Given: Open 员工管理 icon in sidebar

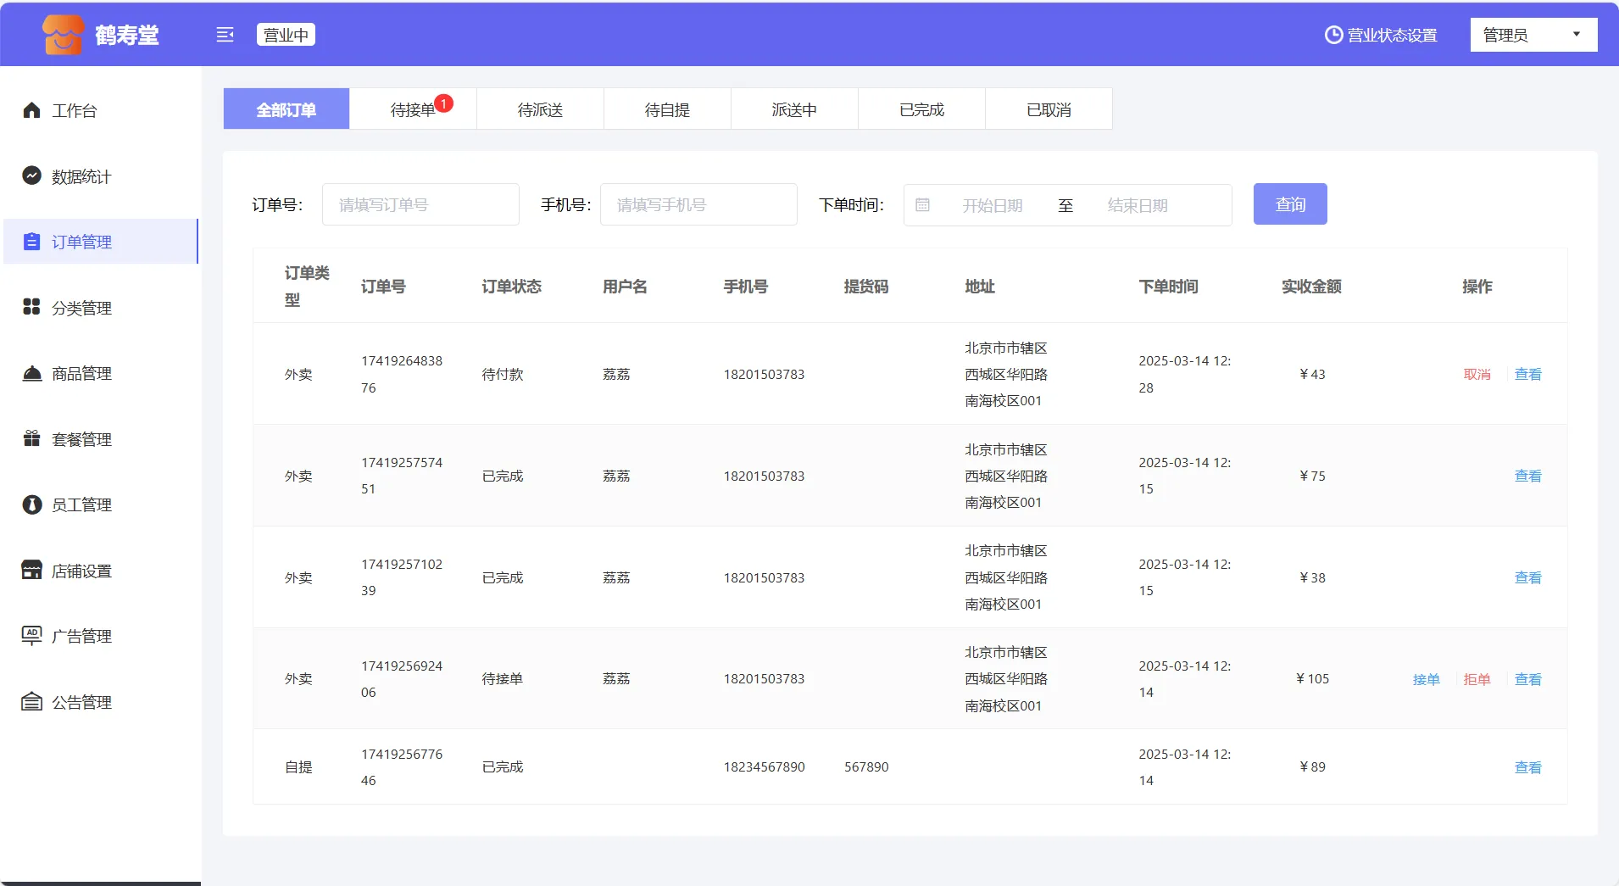Looking at the screenshot, I should 31,504.
